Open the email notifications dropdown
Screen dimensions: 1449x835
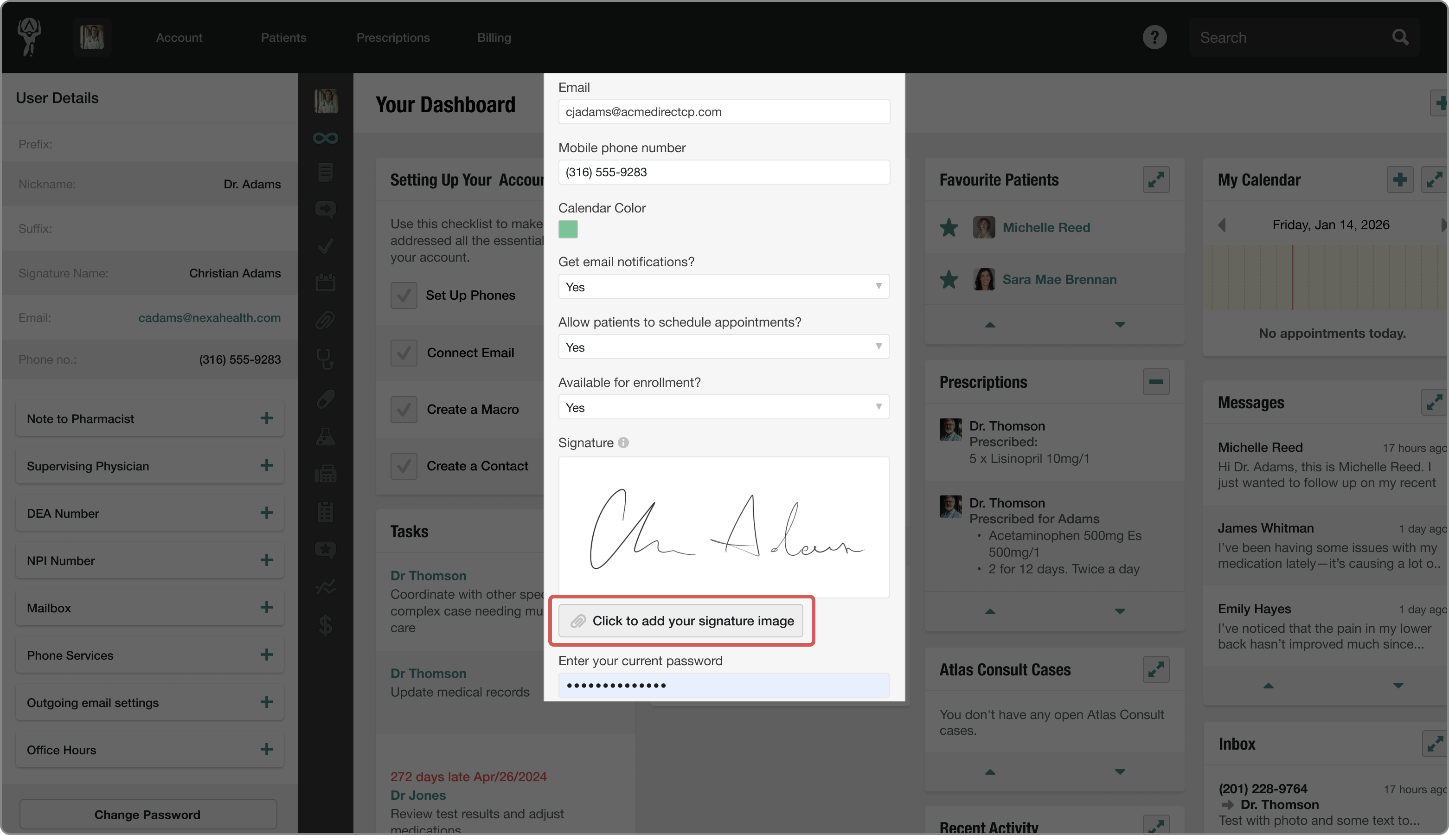pos(724,287)
